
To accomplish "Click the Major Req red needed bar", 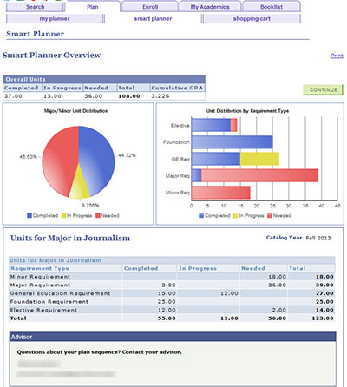I will pos(259,175).
